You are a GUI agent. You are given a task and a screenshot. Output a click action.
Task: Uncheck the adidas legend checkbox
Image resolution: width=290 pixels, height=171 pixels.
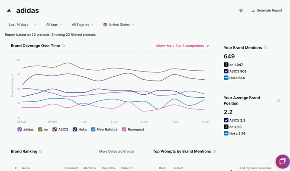pos(19,129)
